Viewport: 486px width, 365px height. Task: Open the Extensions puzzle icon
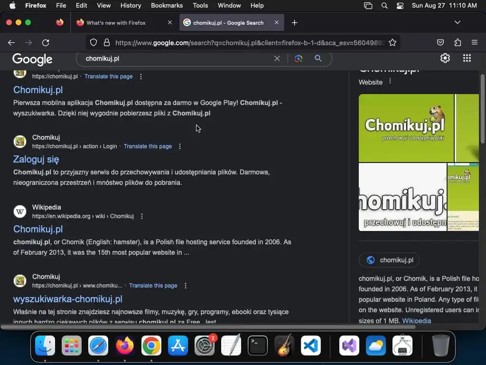[458, 42]
